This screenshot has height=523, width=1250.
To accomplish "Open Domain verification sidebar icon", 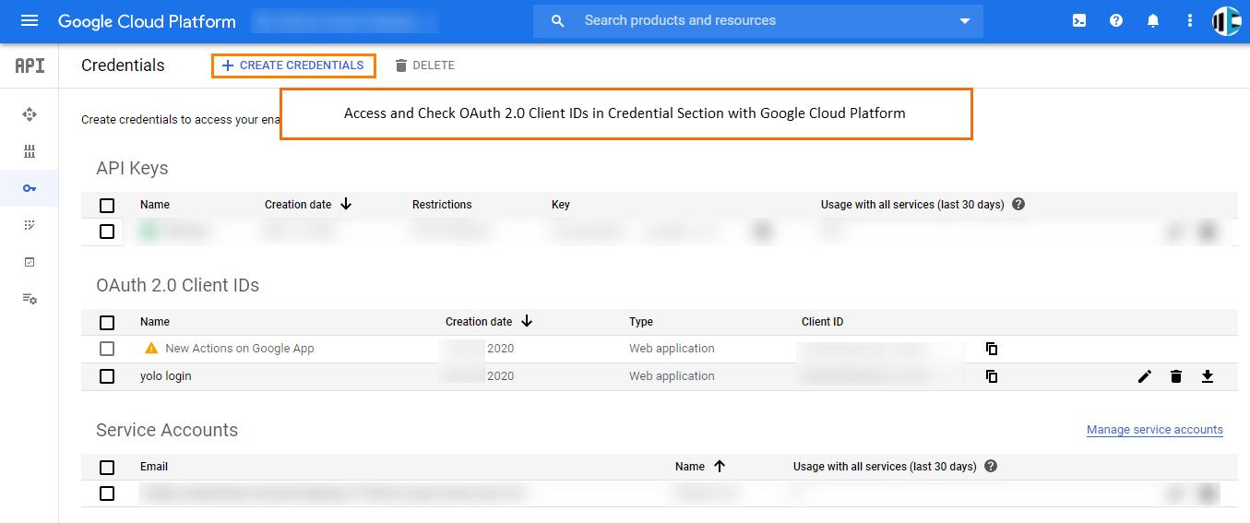I will click(x=30, y=262).
